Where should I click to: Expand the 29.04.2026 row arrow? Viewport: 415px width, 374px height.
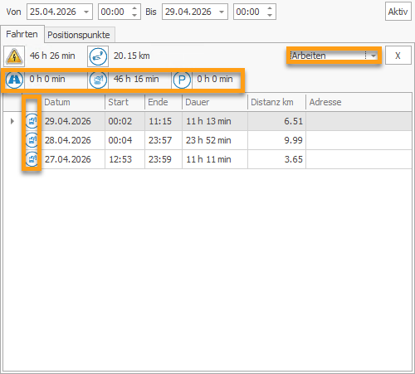(x=12, y=121)
